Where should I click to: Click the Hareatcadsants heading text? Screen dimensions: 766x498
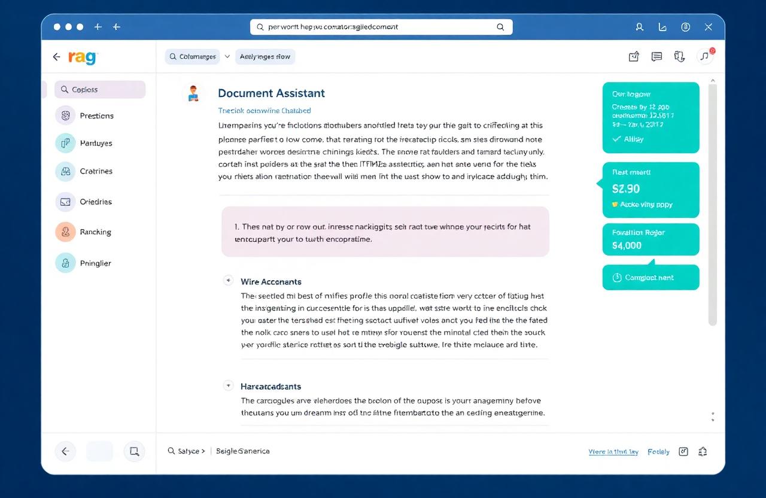(270, 387)
